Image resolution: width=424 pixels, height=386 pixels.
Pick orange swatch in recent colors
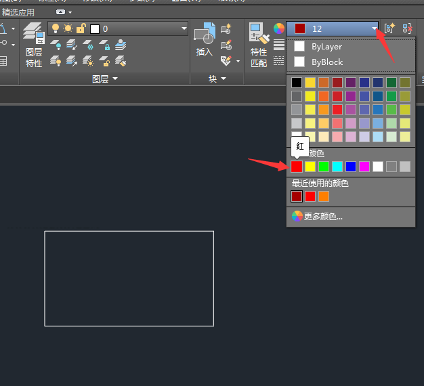[x=324, y=196]
